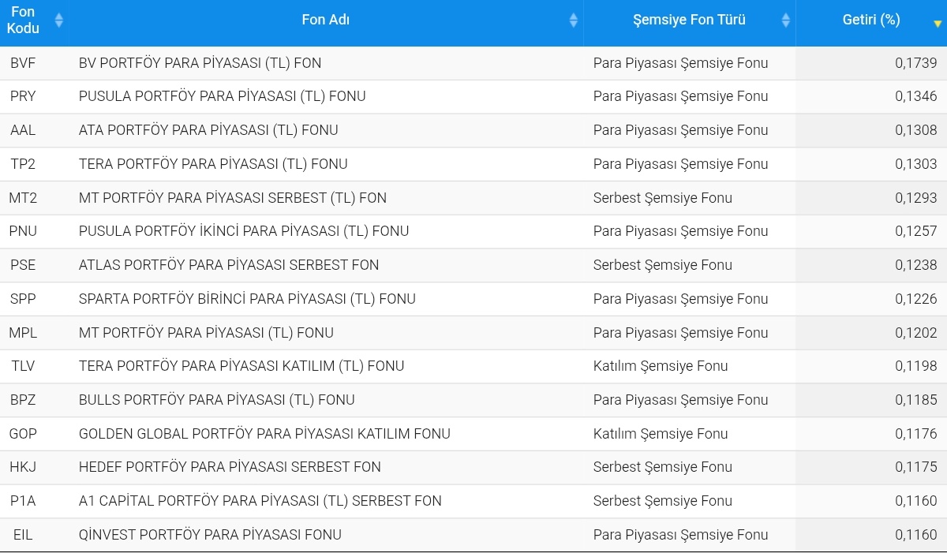Open BV PORTFÖY PARA PİYASASI (TL) FON

(200, 63)
